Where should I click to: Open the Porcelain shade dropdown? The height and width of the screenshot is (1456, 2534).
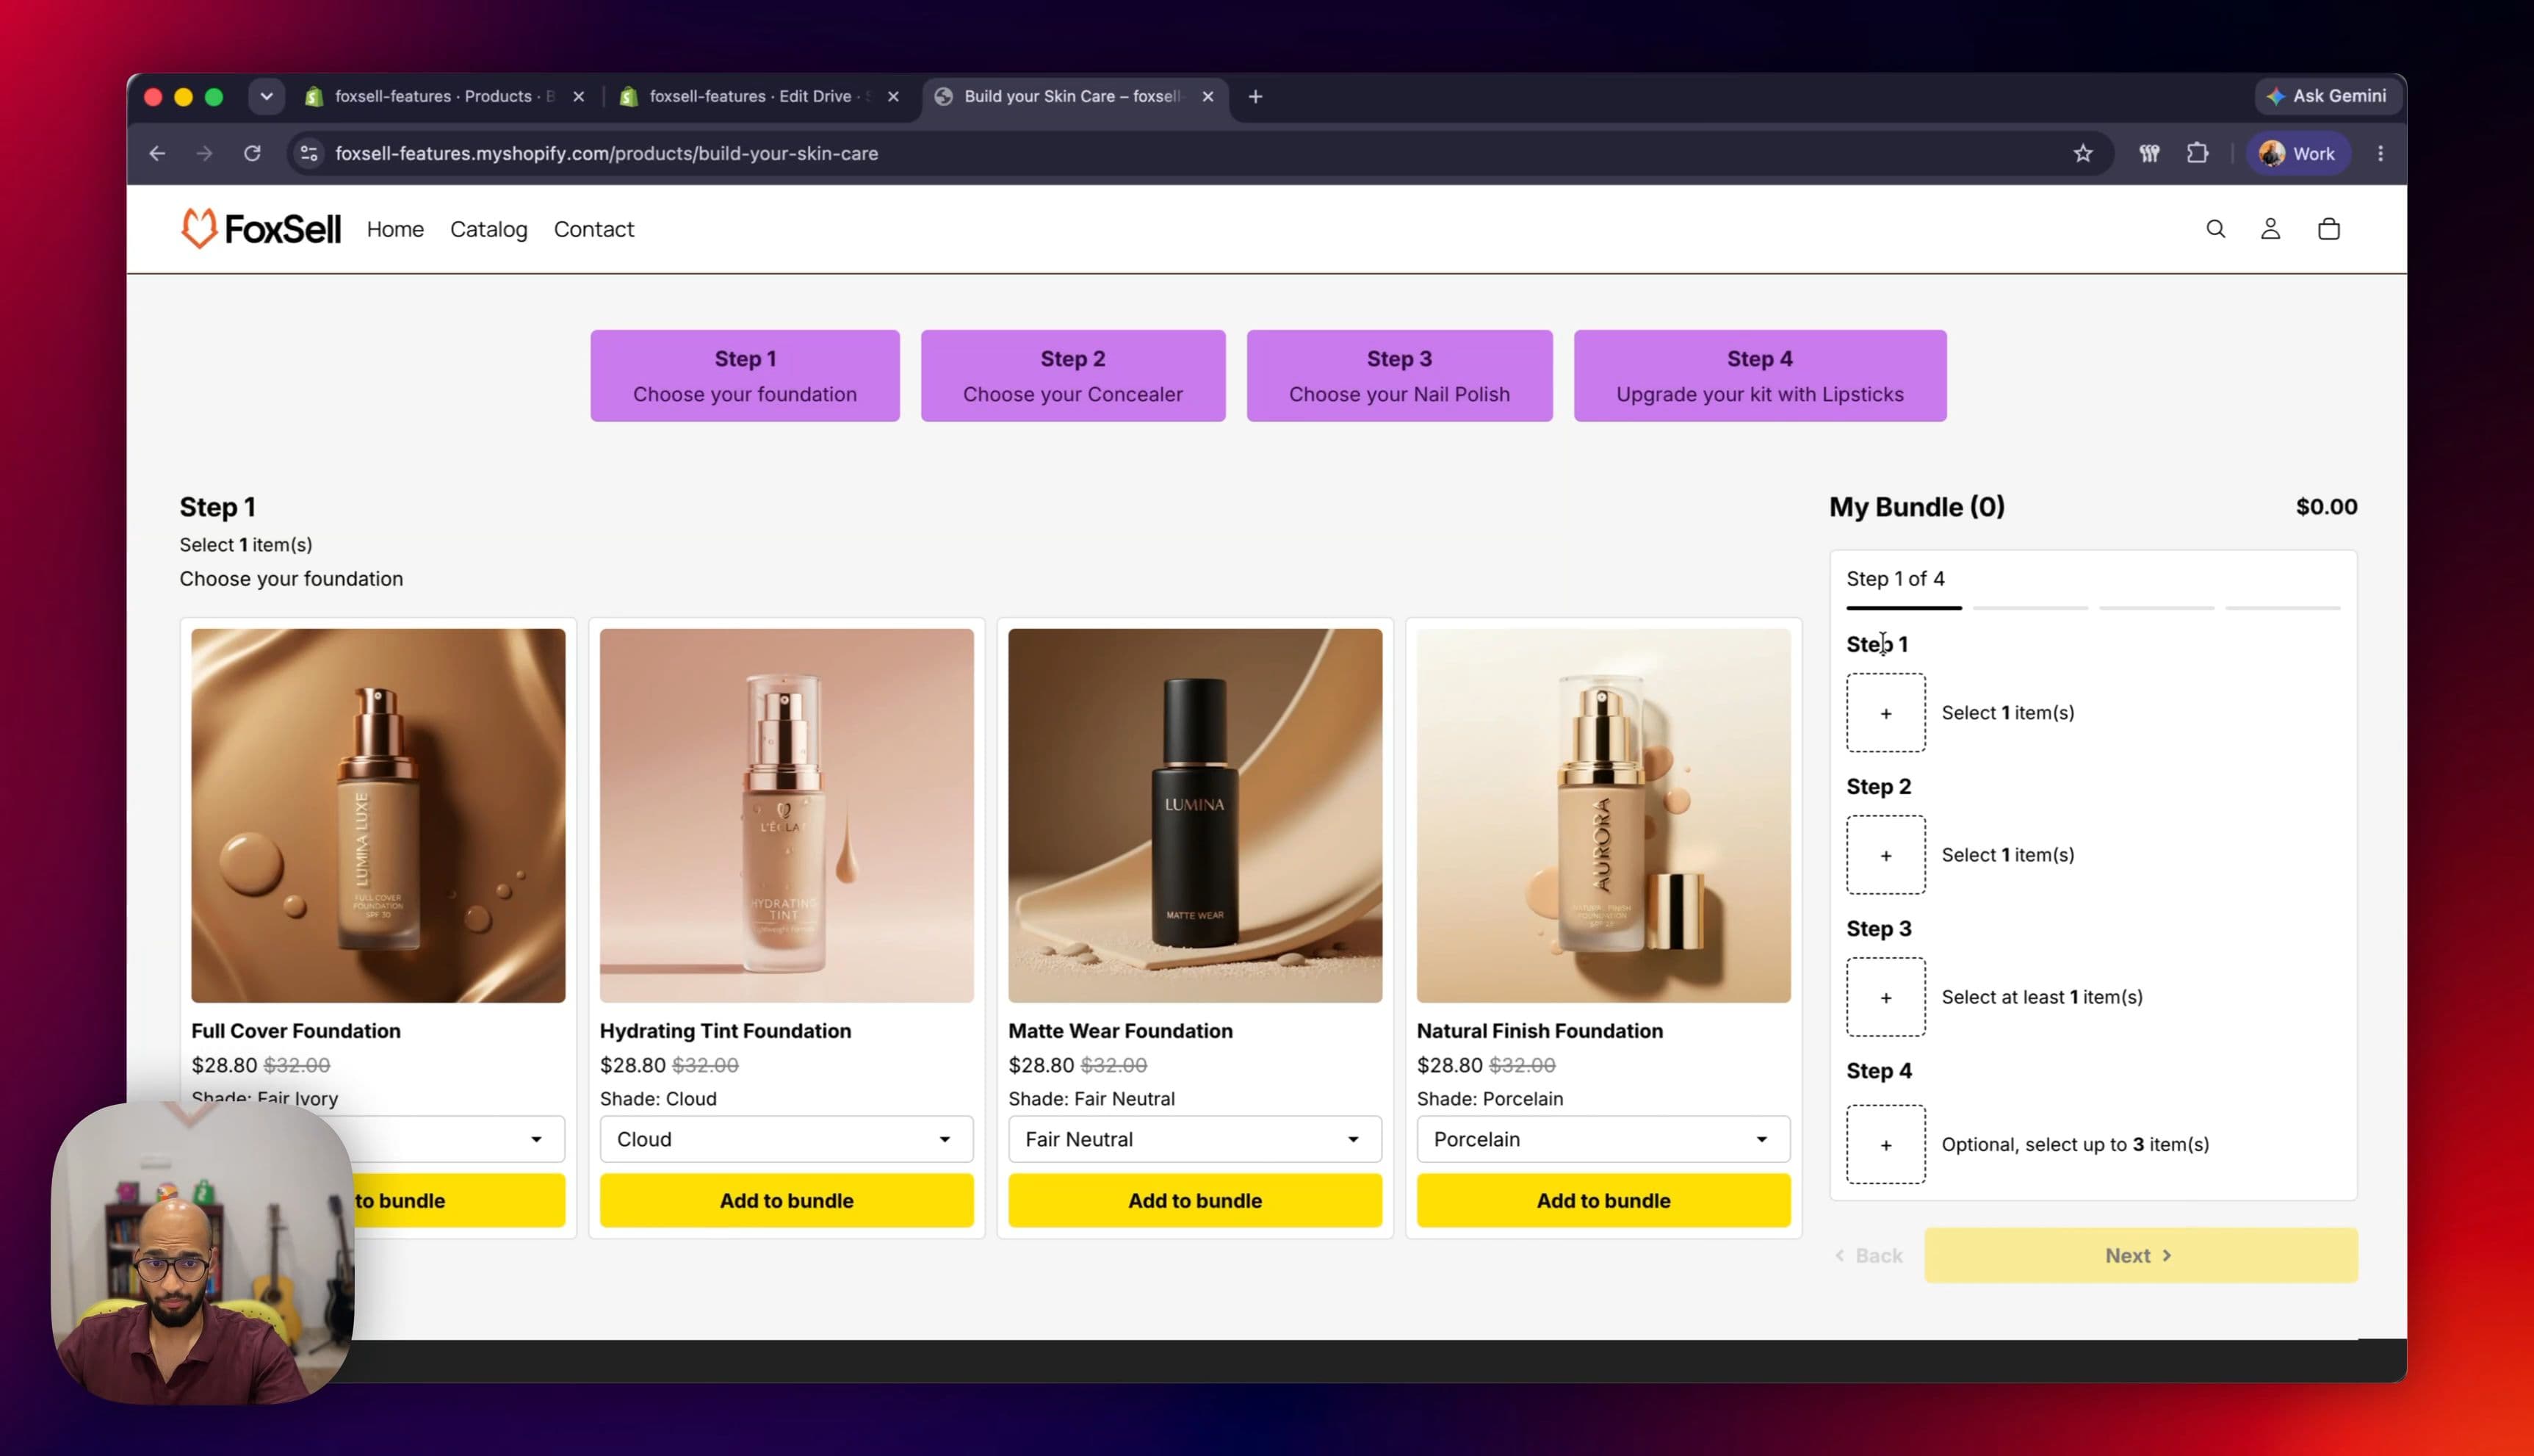pyautogui.click(x=1603, y=1139)
